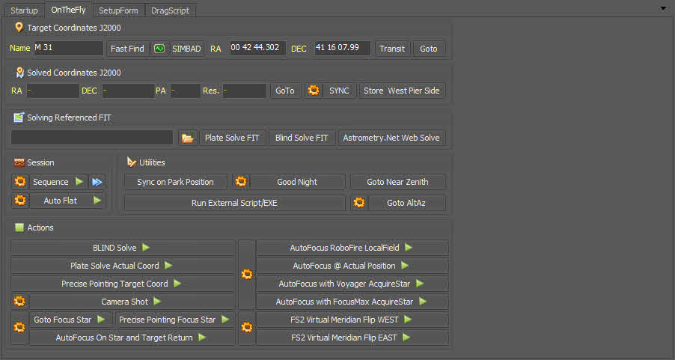Click Goto Near Zenith button

(398, 182)
